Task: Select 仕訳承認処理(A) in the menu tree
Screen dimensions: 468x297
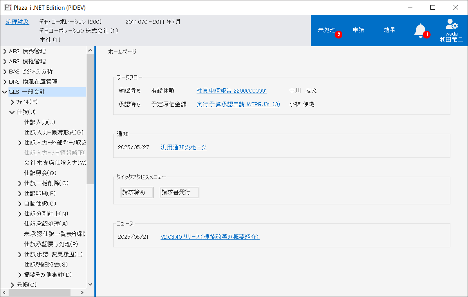Action: [46, 224]
